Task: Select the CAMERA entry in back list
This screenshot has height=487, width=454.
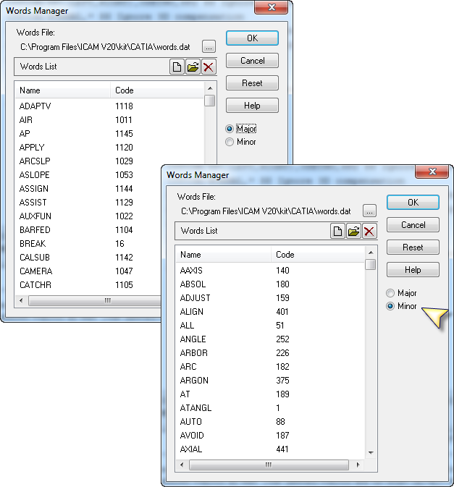Action: click(35, 271)
